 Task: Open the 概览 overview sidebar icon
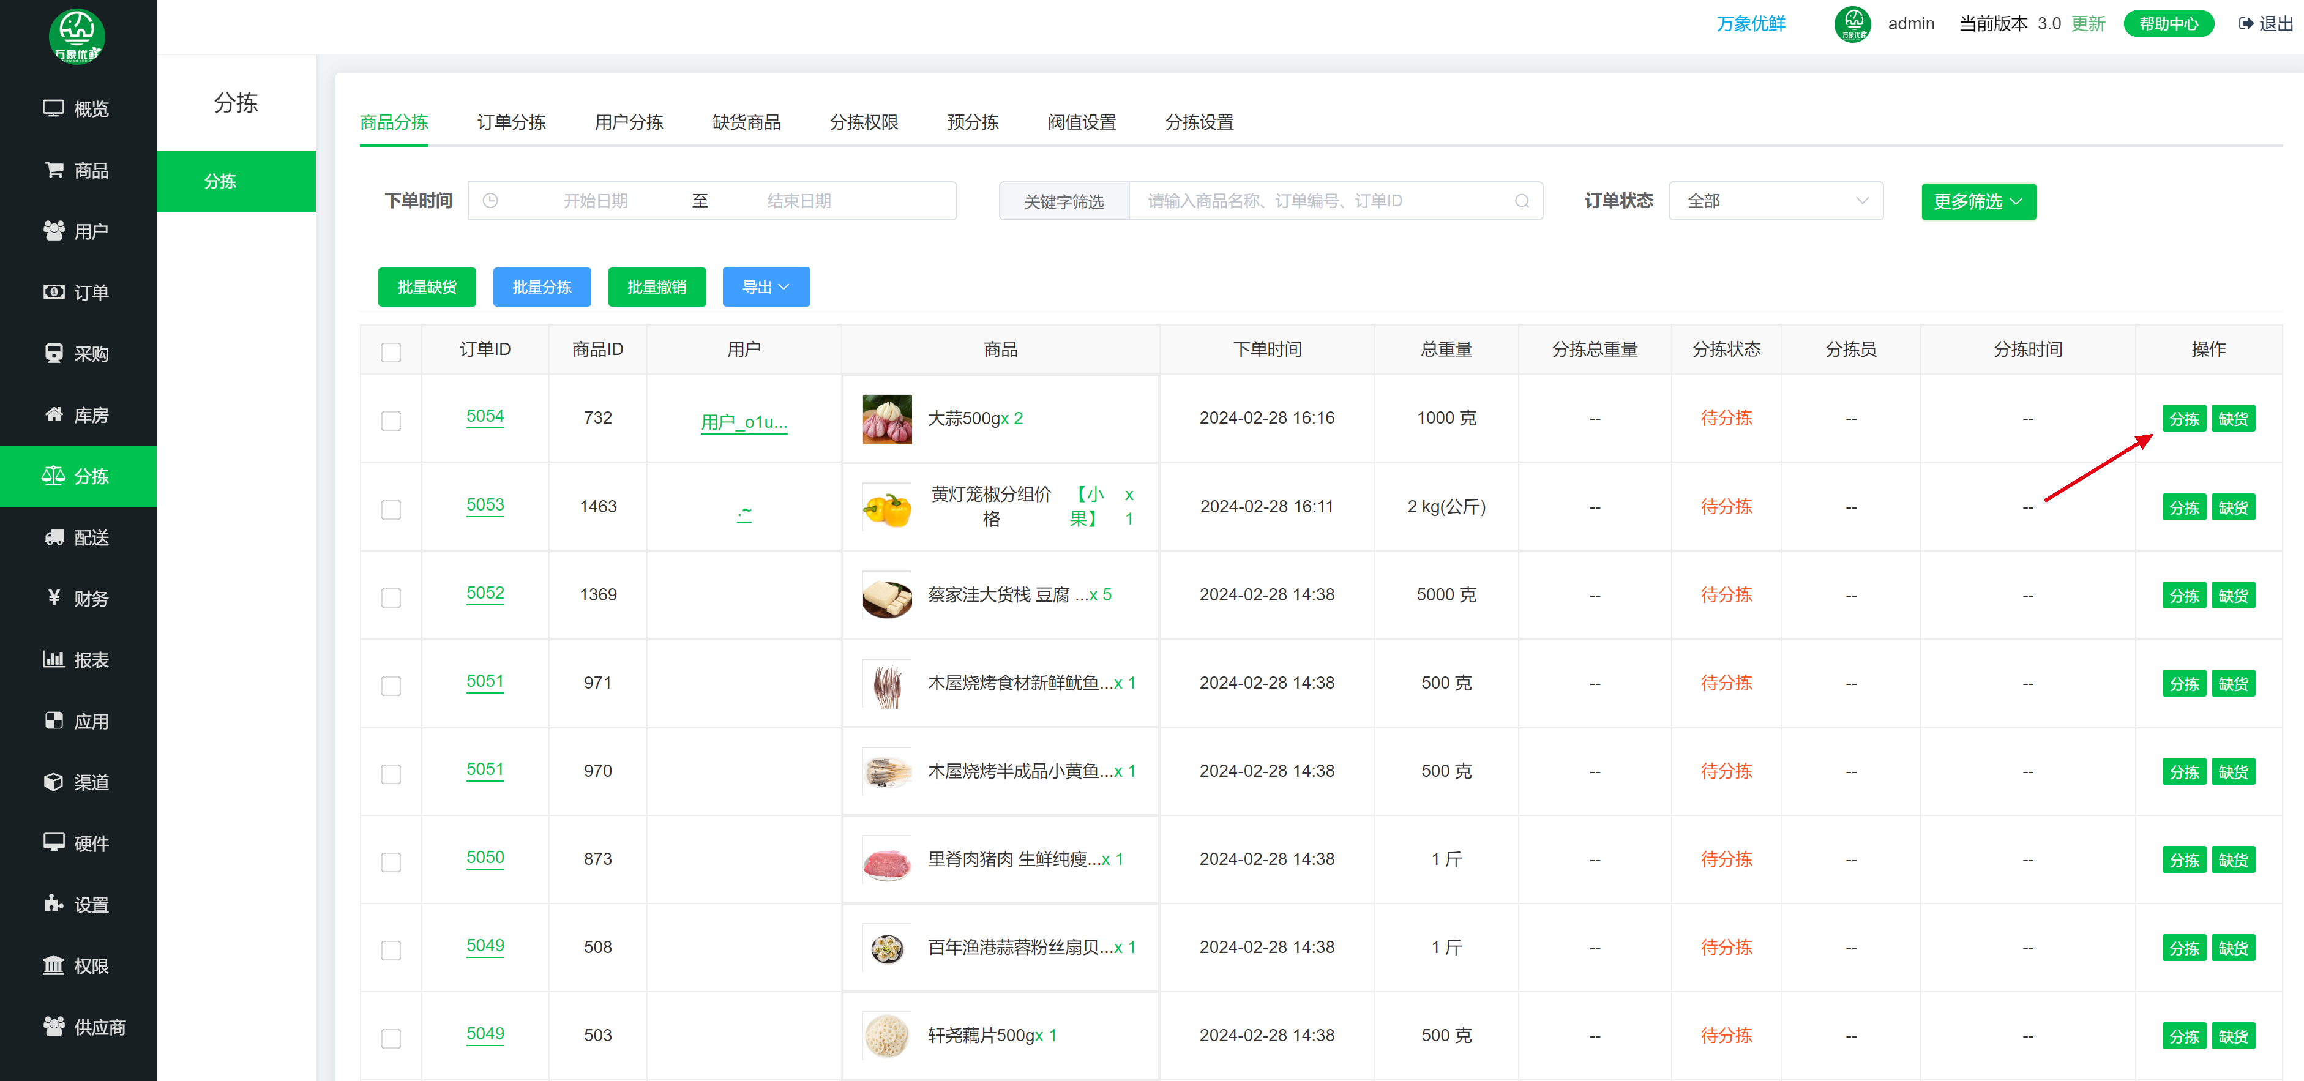click(x=54, y=108)
